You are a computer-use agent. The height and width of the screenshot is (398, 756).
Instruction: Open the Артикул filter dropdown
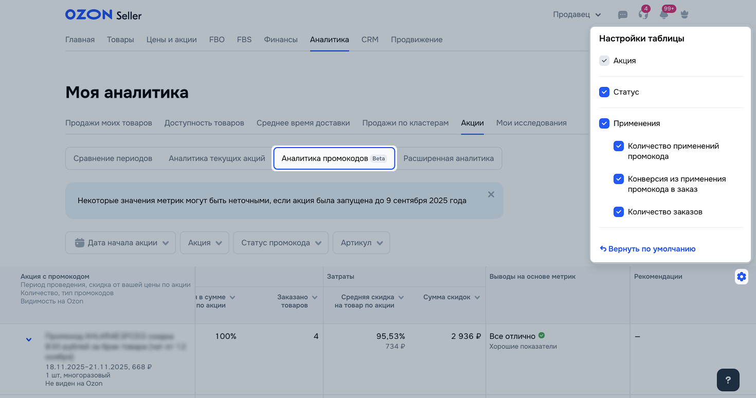click(x=361, y=243)
